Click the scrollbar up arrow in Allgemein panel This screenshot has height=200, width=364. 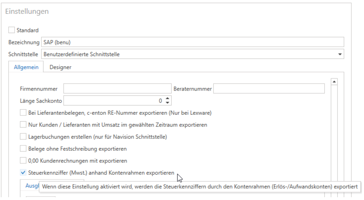tap(335, 82)
